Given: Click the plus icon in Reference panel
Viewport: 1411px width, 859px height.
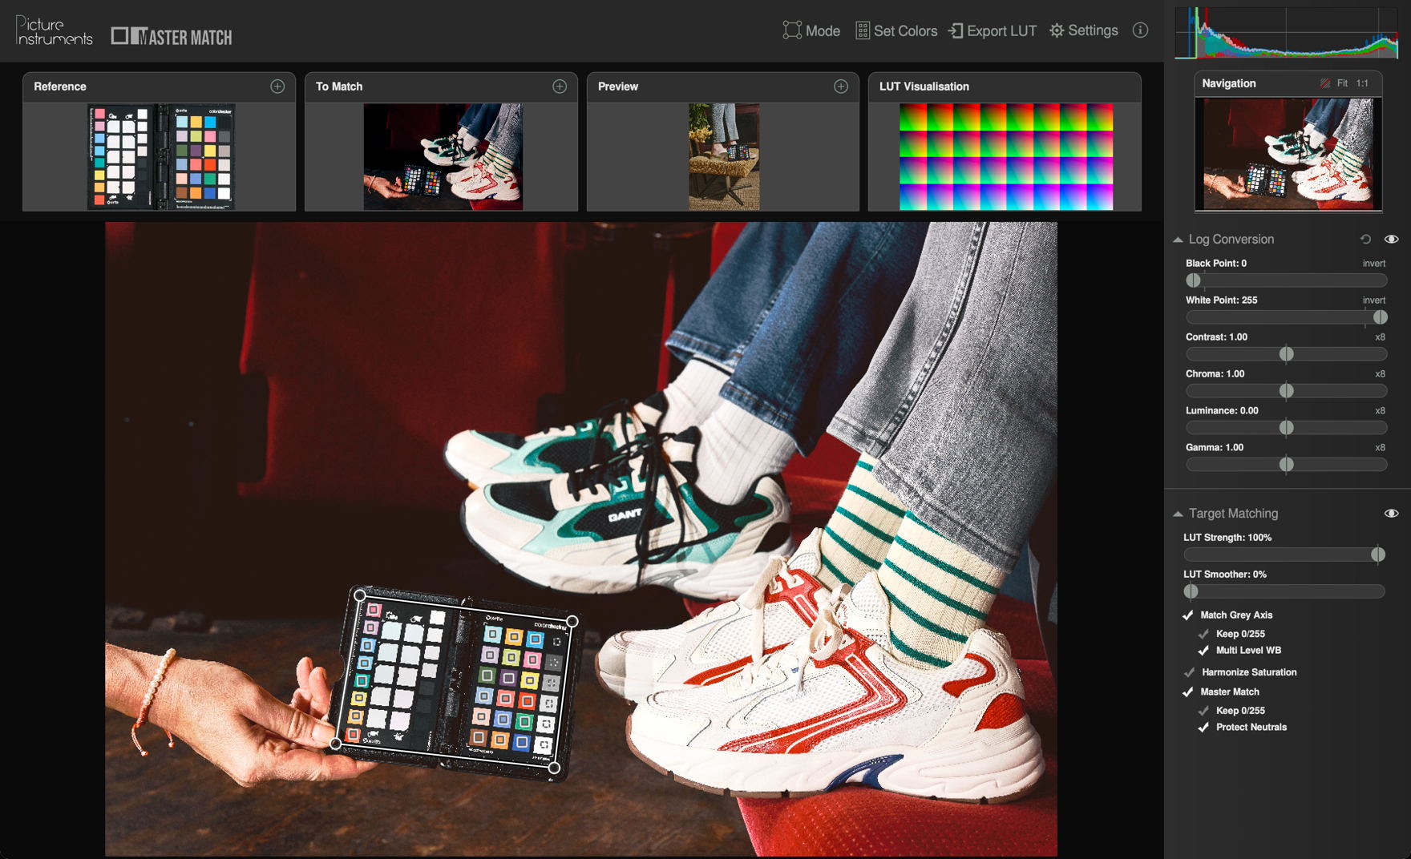Looking at the screenshot, I should click(277, 87).
